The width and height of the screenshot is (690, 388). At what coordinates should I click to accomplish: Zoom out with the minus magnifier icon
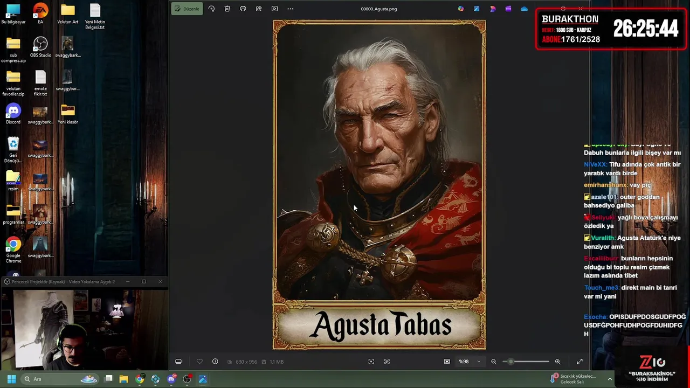494,362
